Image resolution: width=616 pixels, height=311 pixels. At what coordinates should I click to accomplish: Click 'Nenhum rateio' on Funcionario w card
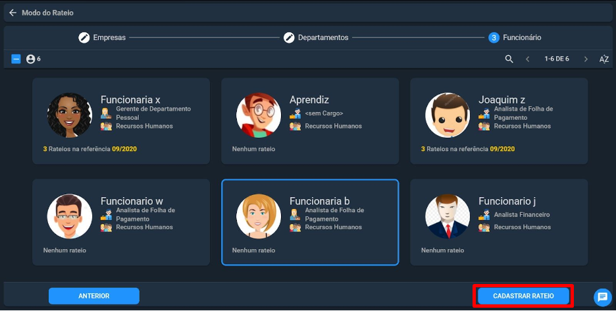64,250
